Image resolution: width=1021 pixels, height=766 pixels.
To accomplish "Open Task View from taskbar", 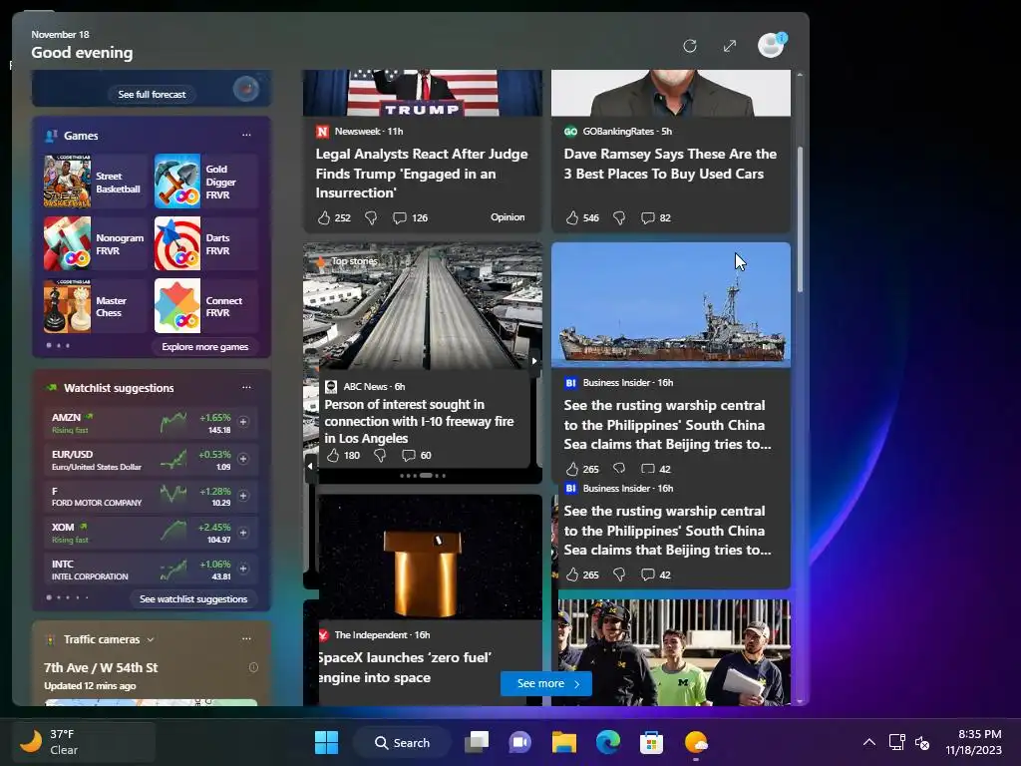I will (476, 742).
